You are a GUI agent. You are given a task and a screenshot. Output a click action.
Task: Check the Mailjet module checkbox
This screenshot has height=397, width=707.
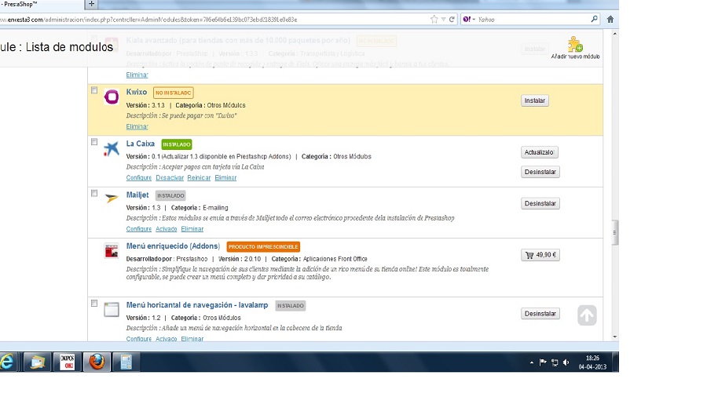pos(94,194)
